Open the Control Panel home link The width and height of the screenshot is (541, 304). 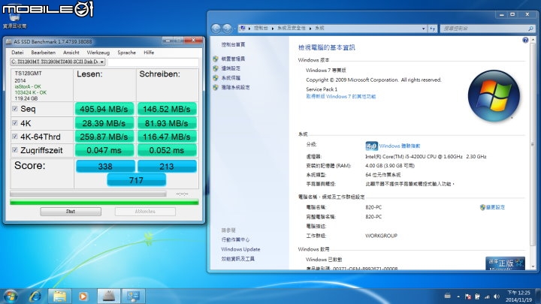pos(233,44)
